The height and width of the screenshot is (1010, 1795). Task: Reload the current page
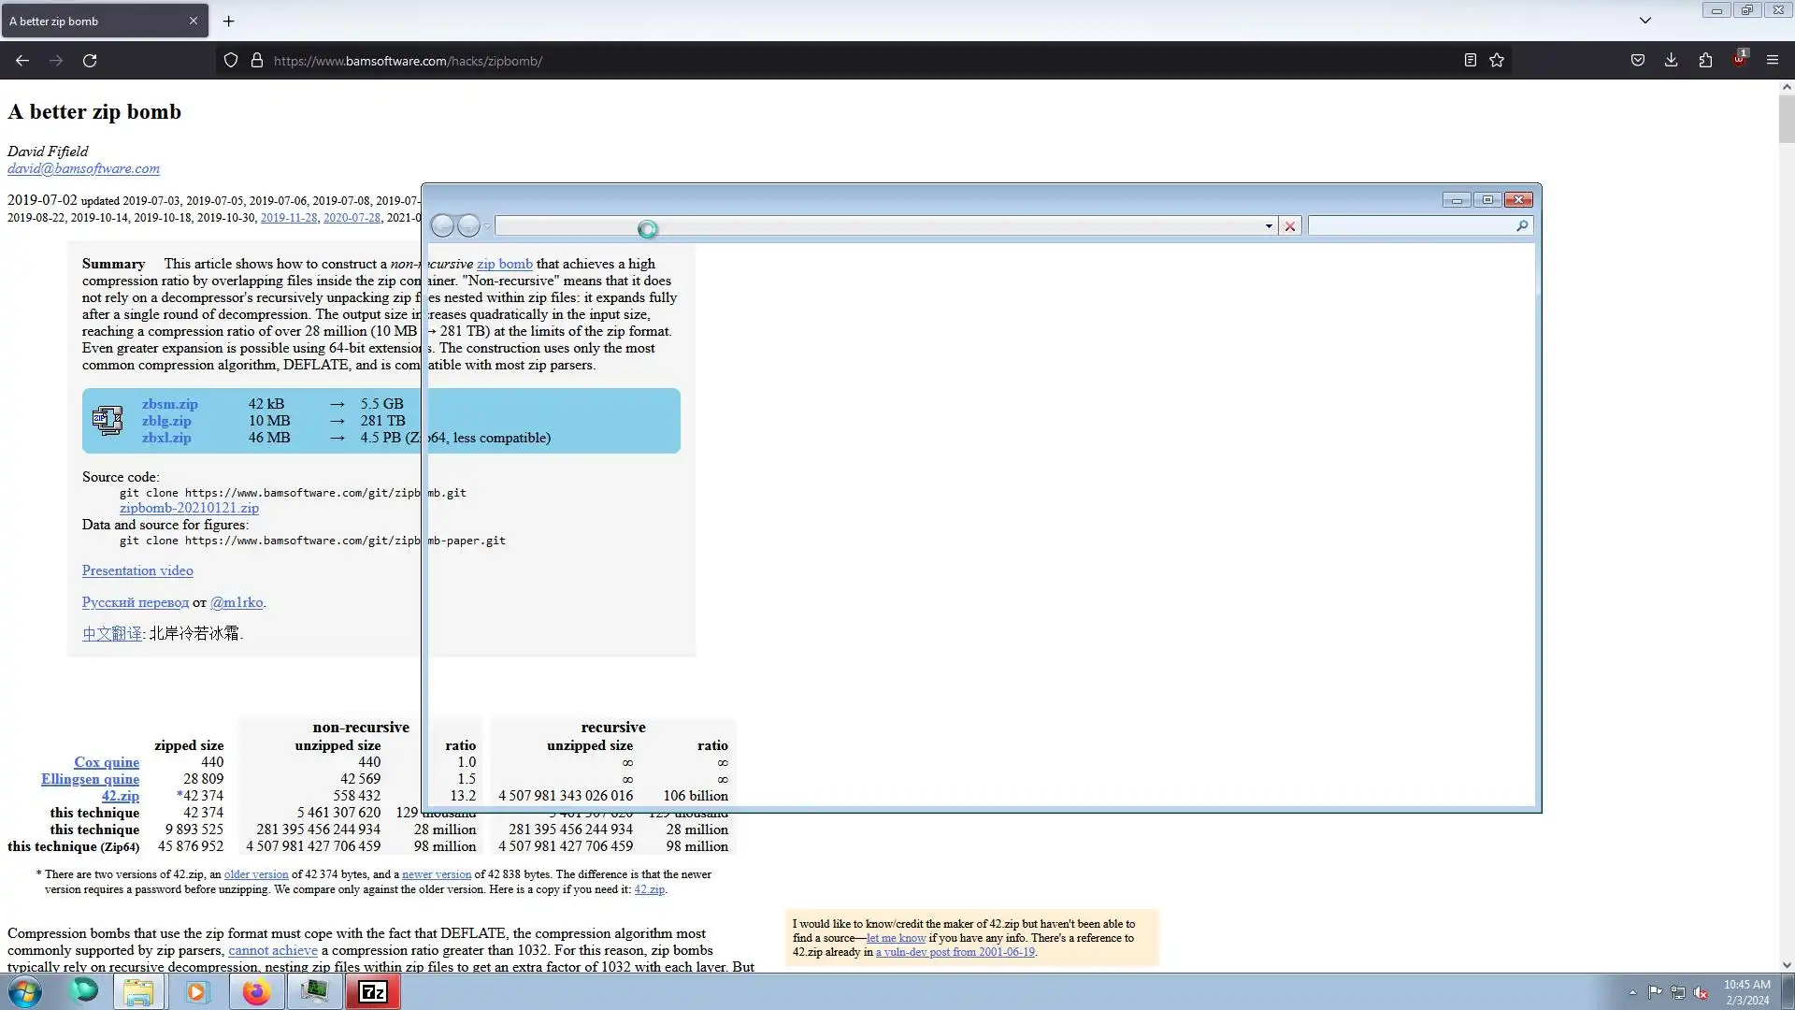tap(90, 60)
